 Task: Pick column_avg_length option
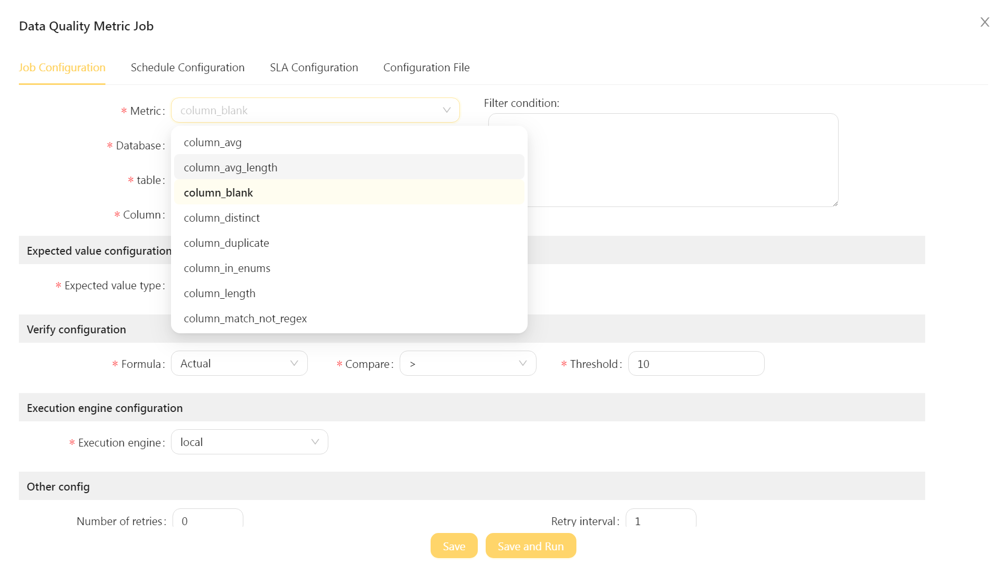pyautogui.click(x=230, y=168)
